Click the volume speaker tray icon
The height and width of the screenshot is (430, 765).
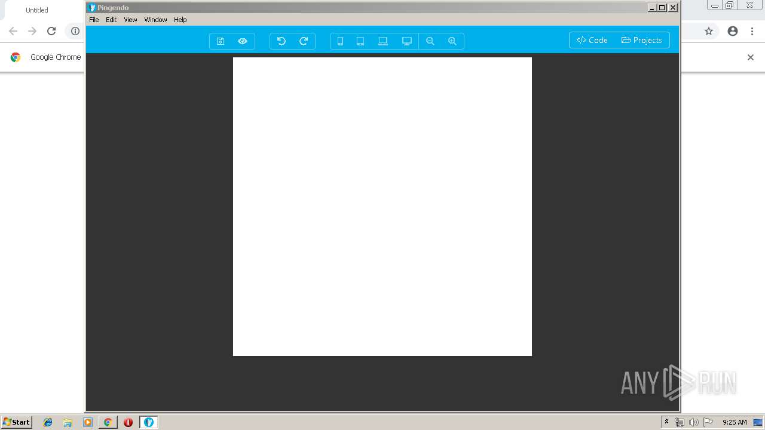pos(693,422)
